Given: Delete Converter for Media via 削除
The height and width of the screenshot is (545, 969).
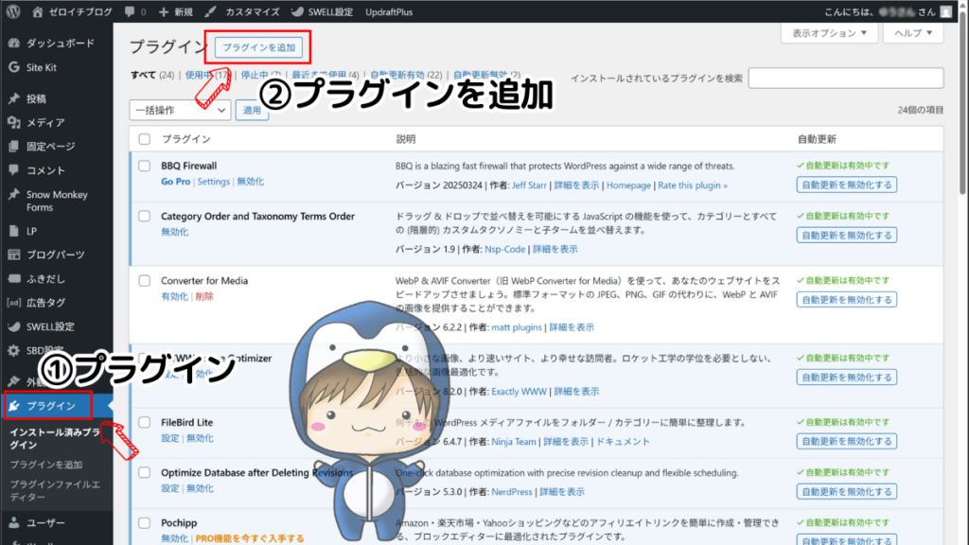Looking at the screenshot, I should pos(204,296).
